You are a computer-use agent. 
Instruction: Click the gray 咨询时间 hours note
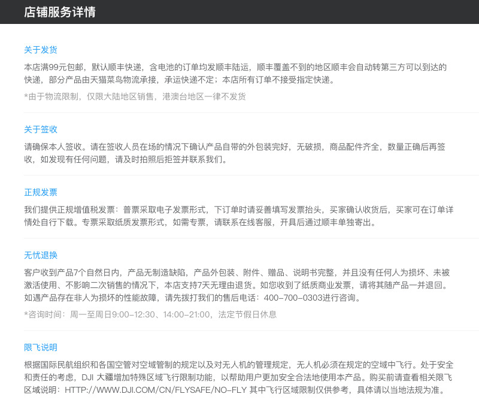[x=150, y=314]
